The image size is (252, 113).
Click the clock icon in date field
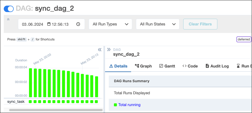point(78,24)
